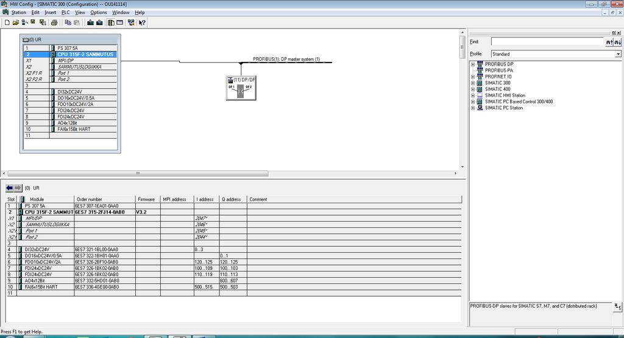Image resolution: width=624 pixels, height=338 pixels.
Task: Open the Station menu
Action: click(x=19, y=12)
